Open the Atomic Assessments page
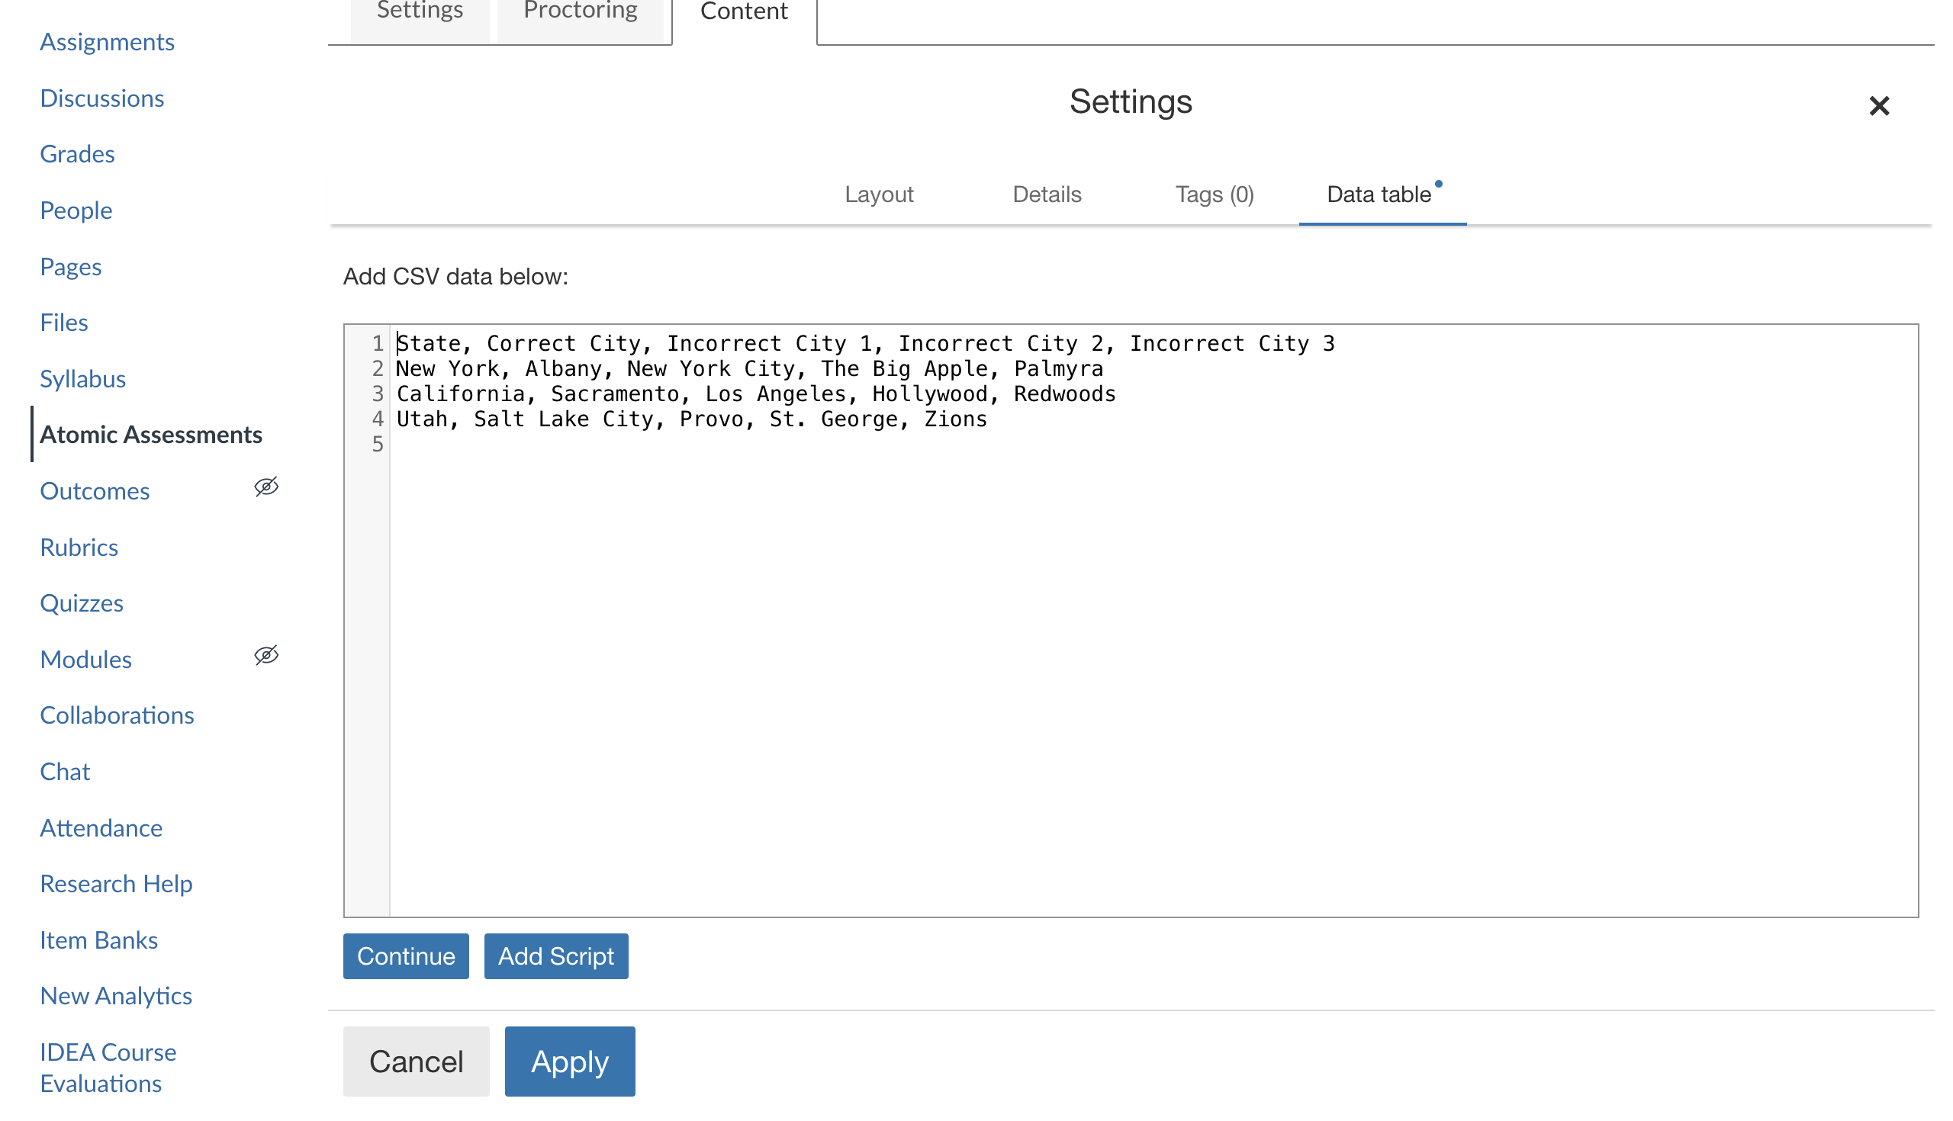The image size is (1953, 1121). [x=152, y=434]
